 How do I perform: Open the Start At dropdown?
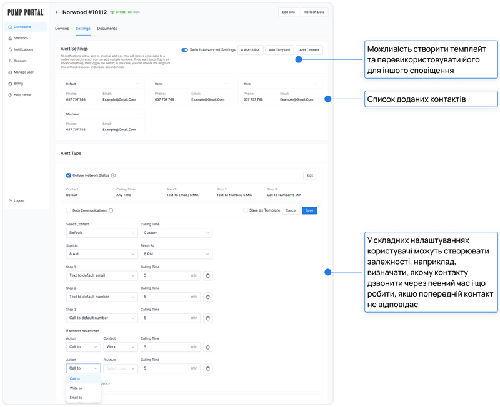102,254
